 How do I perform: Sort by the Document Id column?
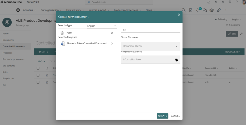point(211,68)
